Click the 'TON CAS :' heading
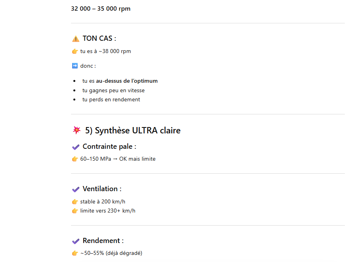 point(99,38)
